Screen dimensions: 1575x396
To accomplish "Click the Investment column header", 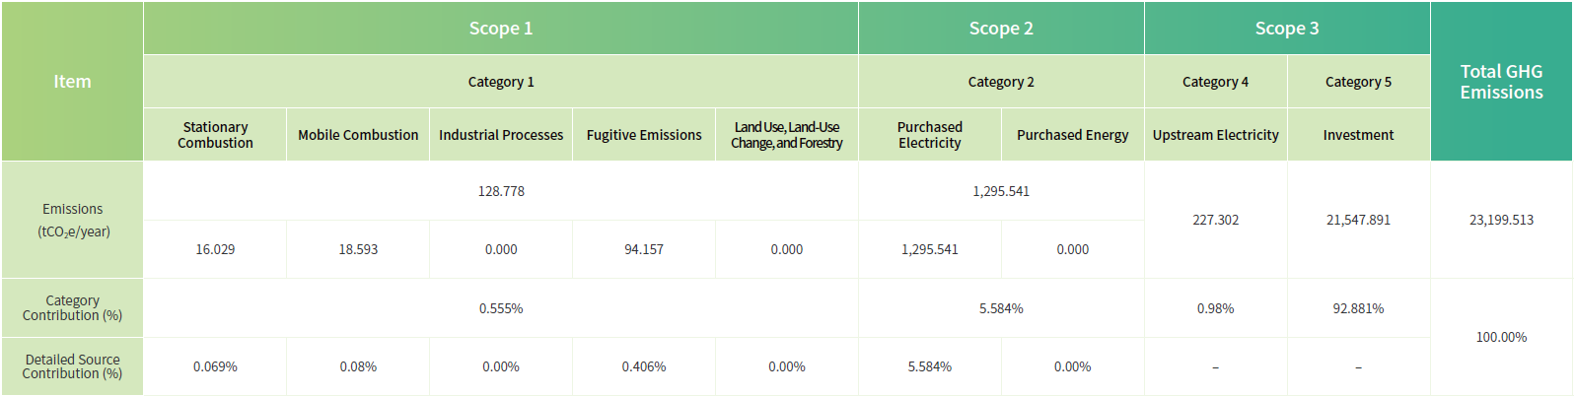I will click(x=1358, y=135).
